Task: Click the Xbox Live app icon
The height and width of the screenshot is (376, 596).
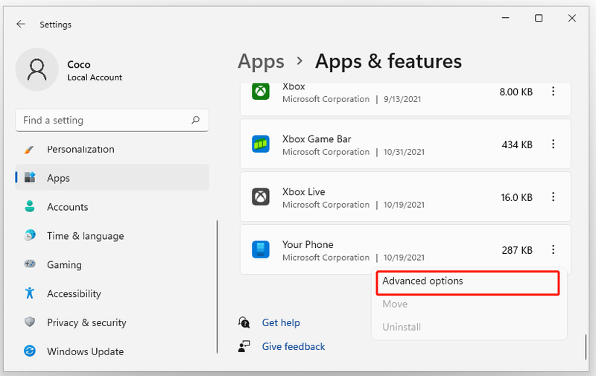Action: pyautogui.click(x=261, y=197)
